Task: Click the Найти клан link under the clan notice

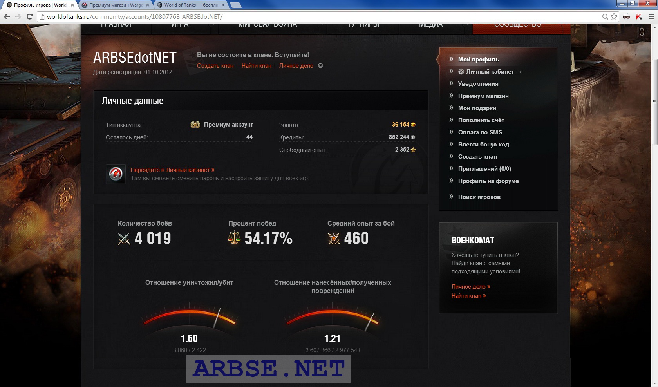Action: (256, 66)
